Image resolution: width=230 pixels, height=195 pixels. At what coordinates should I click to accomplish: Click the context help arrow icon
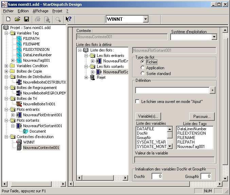[x=68, y=19]
